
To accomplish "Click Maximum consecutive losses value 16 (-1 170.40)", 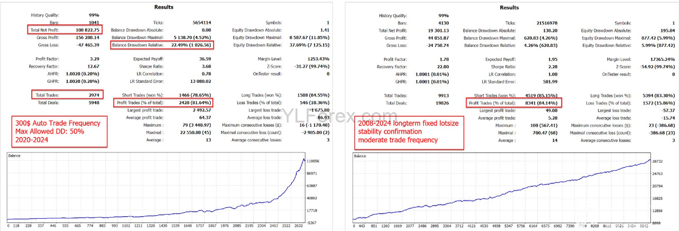I will pos(314,125).
